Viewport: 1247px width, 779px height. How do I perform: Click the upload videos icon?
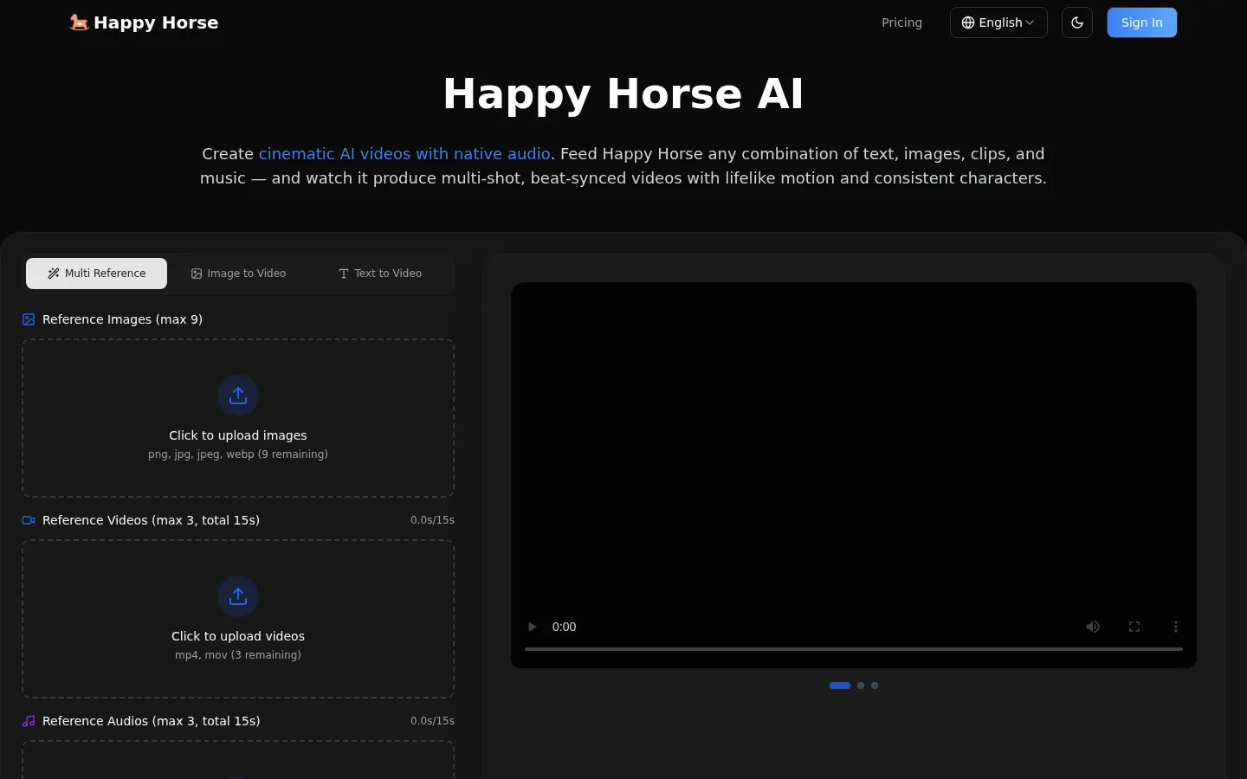coord(238,596)
